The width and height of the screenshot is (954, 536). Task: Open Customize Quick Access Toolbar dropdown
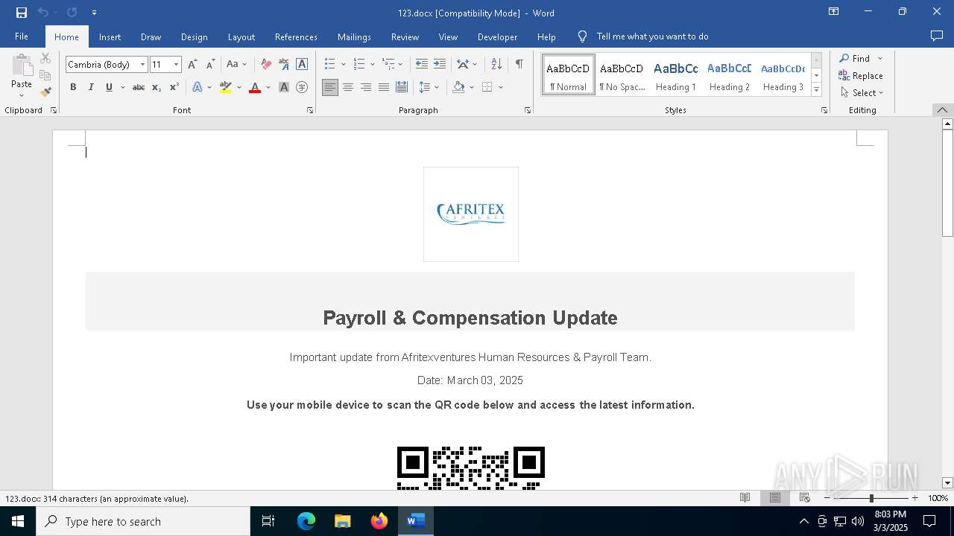(94, 13)
